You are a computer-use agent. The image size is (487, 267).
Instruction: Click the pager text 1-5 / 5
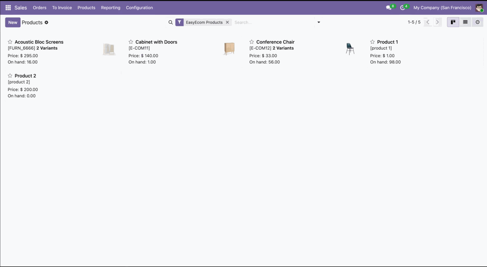pyautogui.click(x=414, y=22)
